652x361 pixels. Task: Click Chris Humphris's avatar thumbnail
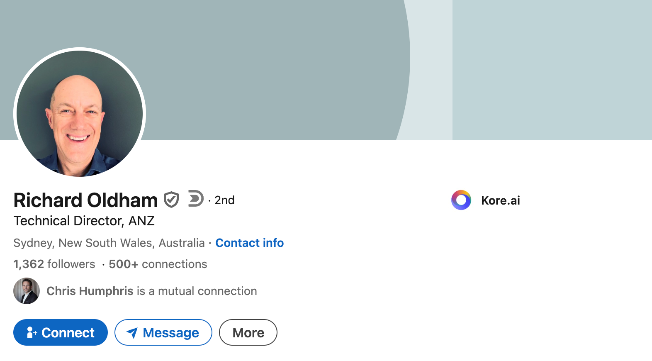pyautogui.click(x=26, y=291)
